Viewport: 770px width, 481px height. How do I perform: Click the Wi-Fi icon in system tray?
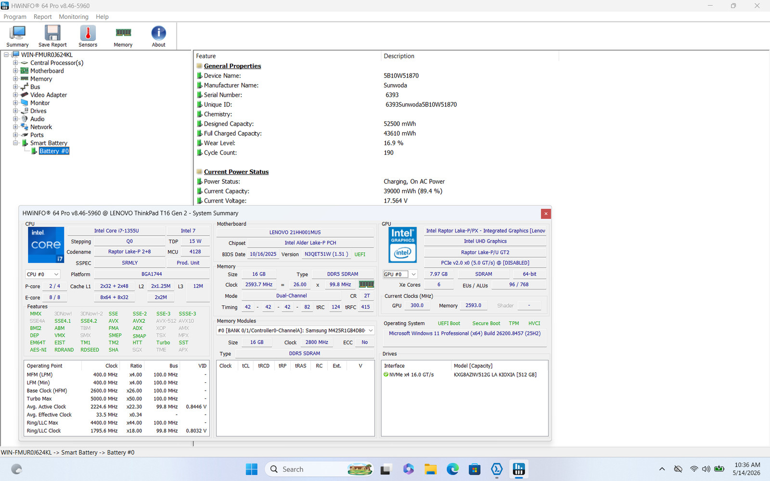coord(693,469)
